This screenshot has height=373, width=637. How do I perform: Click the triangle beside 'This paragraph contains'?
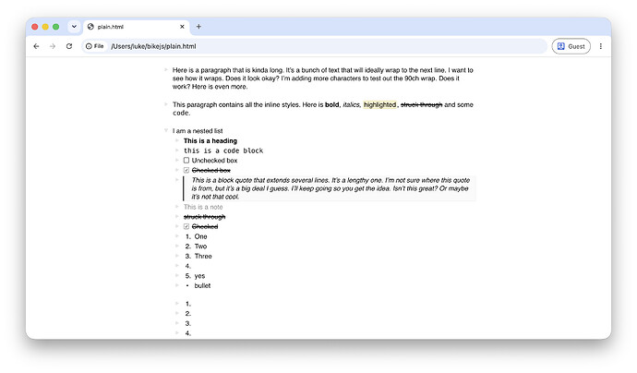tap(166, 104)
